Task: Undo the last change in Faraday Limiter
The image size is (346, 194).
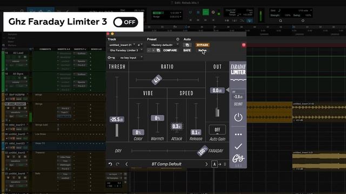Action: click(x=110, y=164)
